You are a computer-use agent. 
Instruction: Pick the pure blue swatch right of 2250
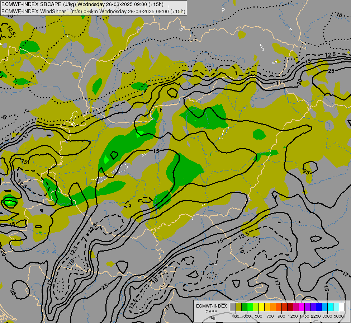coord(319,307)
